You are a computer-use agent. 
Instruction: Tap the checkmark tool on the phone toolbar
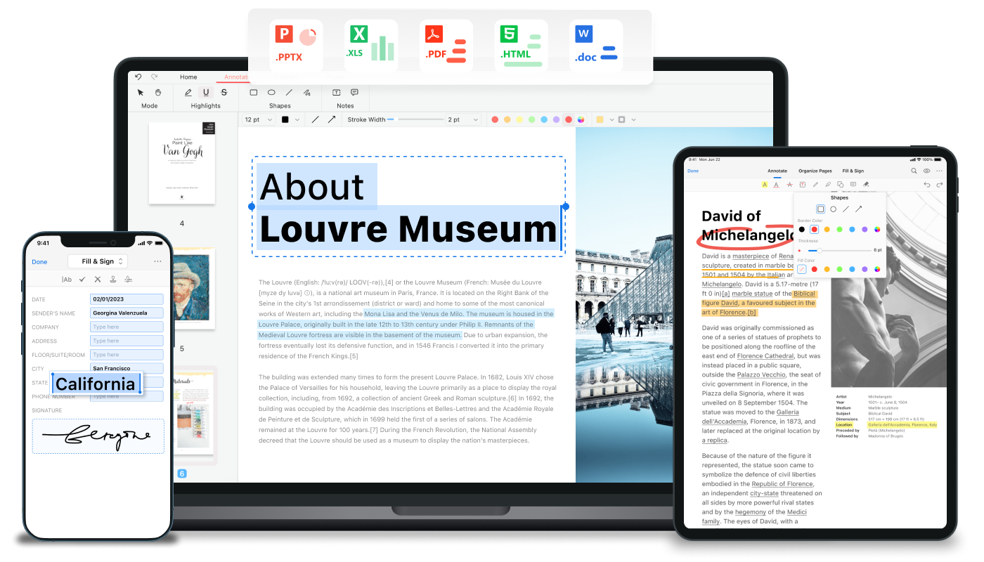(82, 279)
